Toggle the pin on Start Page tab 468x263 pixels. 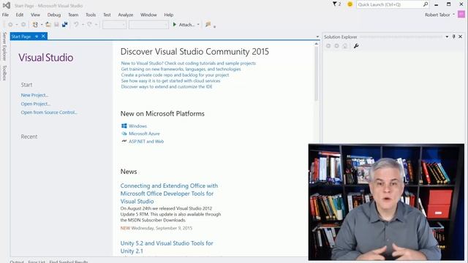point(37,37)
